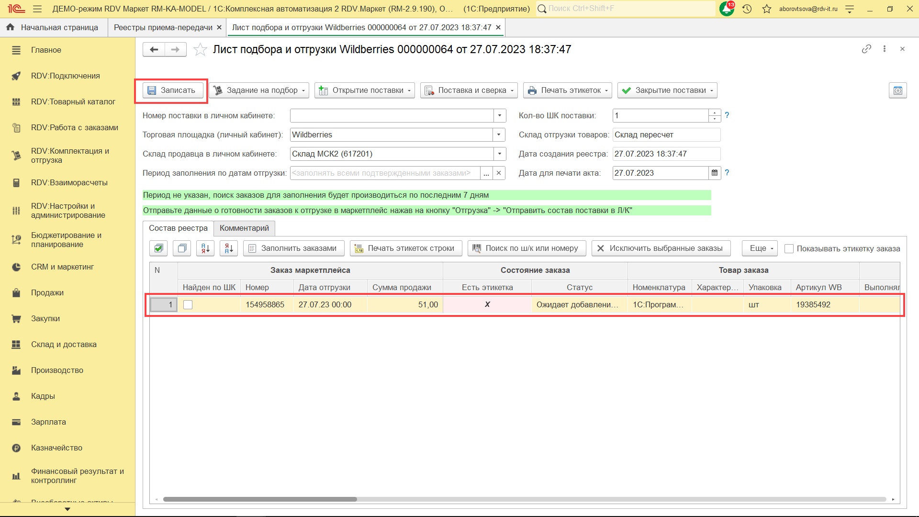The width and height of the screenshot is (919, 517).
Task: Copy link to document icon
Action: (x=866, y=49)
